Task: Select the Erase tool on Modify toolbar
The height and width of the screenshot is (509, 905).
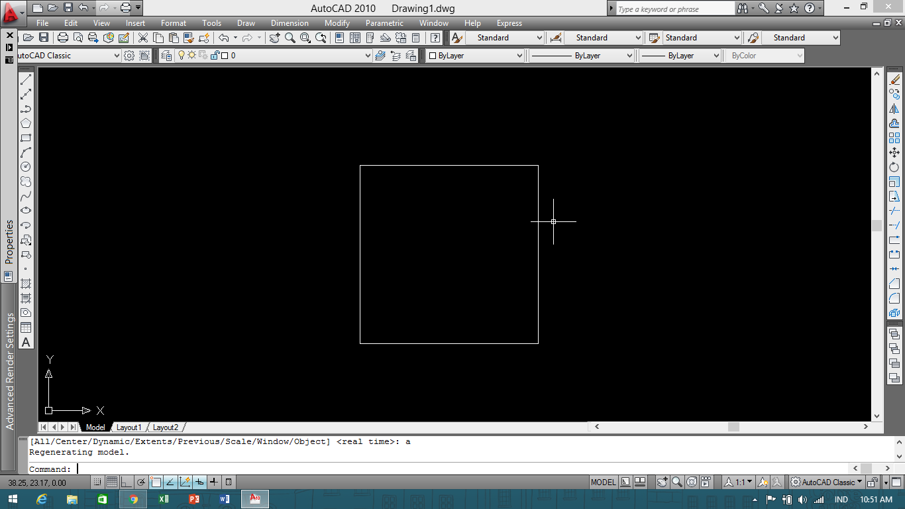Action: 894,78
